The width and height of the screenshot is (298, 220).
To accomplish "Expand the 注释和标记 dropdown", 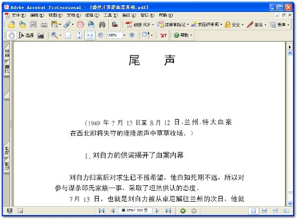I will (x=188, y=24).
